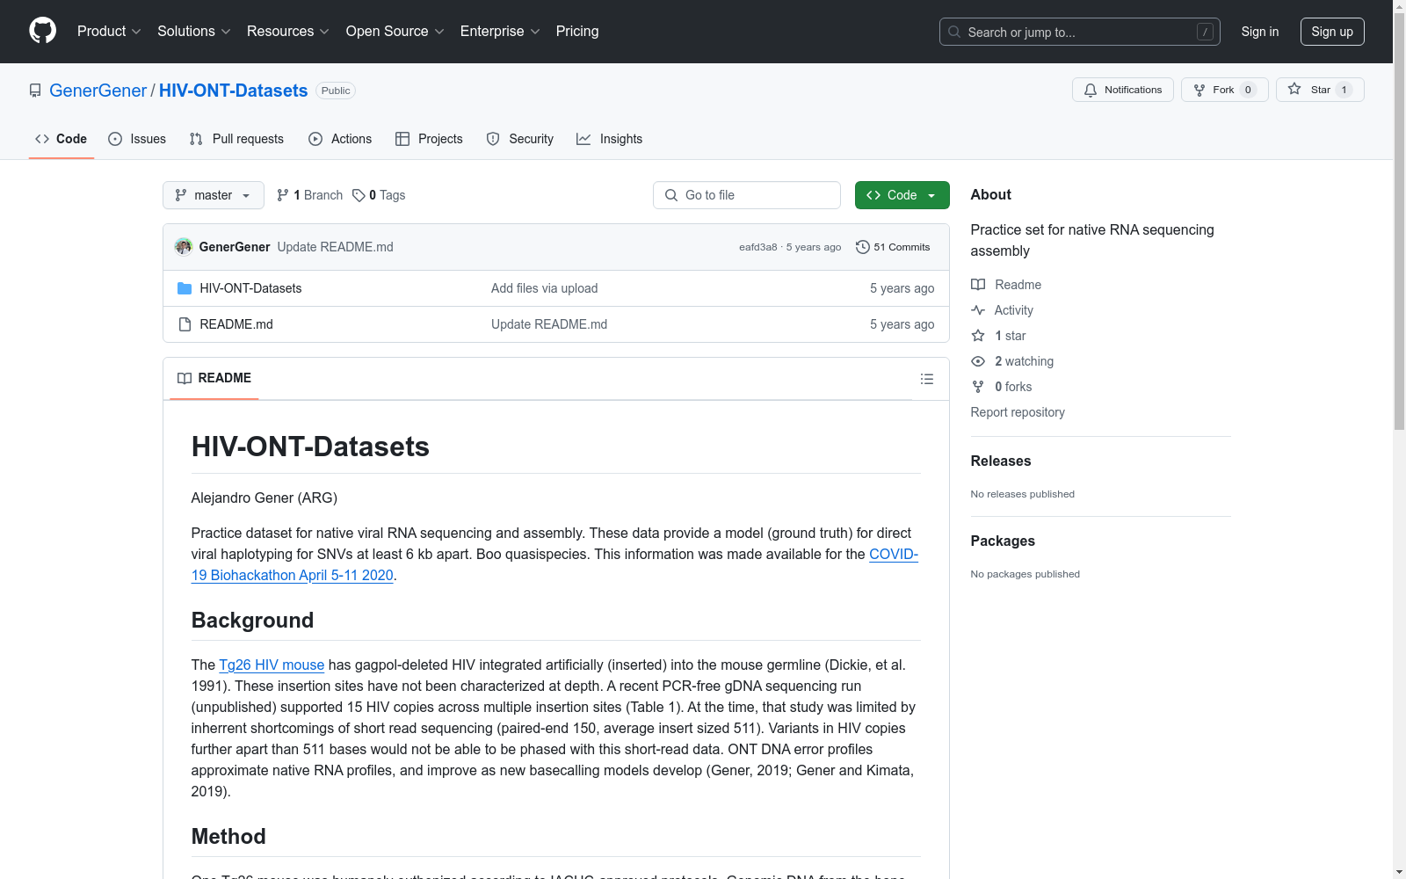Open GenerGener commit author link
Viewport: 1406px width, 879px height.
tap(235, 247)
